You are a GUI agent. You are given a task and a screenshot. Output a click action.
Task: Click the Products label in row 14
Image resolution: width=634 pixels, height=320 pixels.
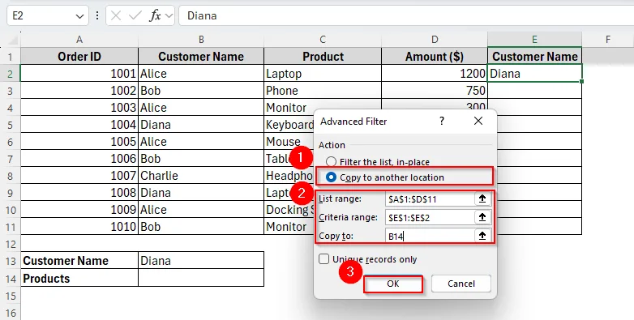(79, 279)
